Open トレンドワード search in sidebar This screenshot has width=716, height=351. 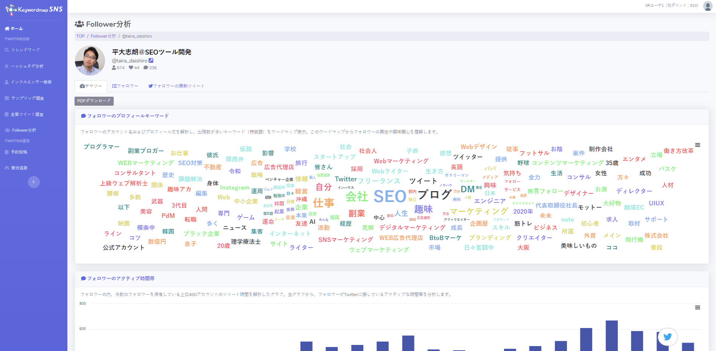tap(25, 50)
